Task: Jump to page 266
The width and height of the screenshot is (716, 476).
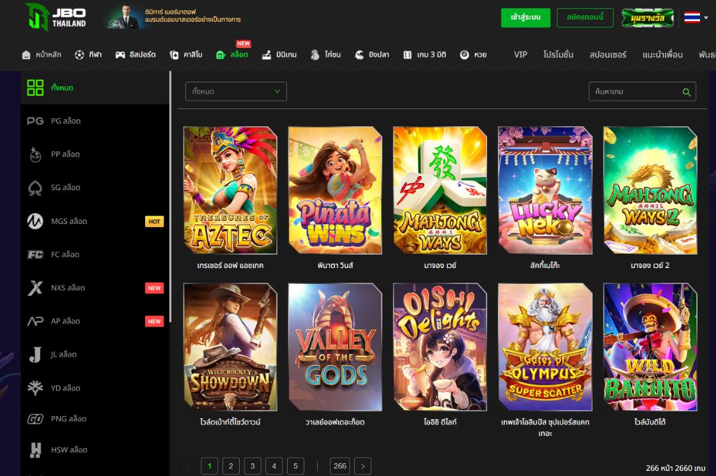Action: (x=340, y=466)
